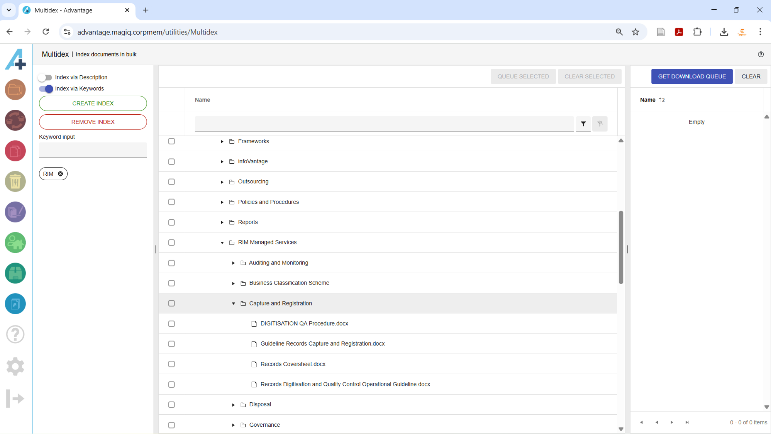This screenshot has height=434, width=771.
Task: Open the red documents sidebar tool
Action: tap(15, 151)
